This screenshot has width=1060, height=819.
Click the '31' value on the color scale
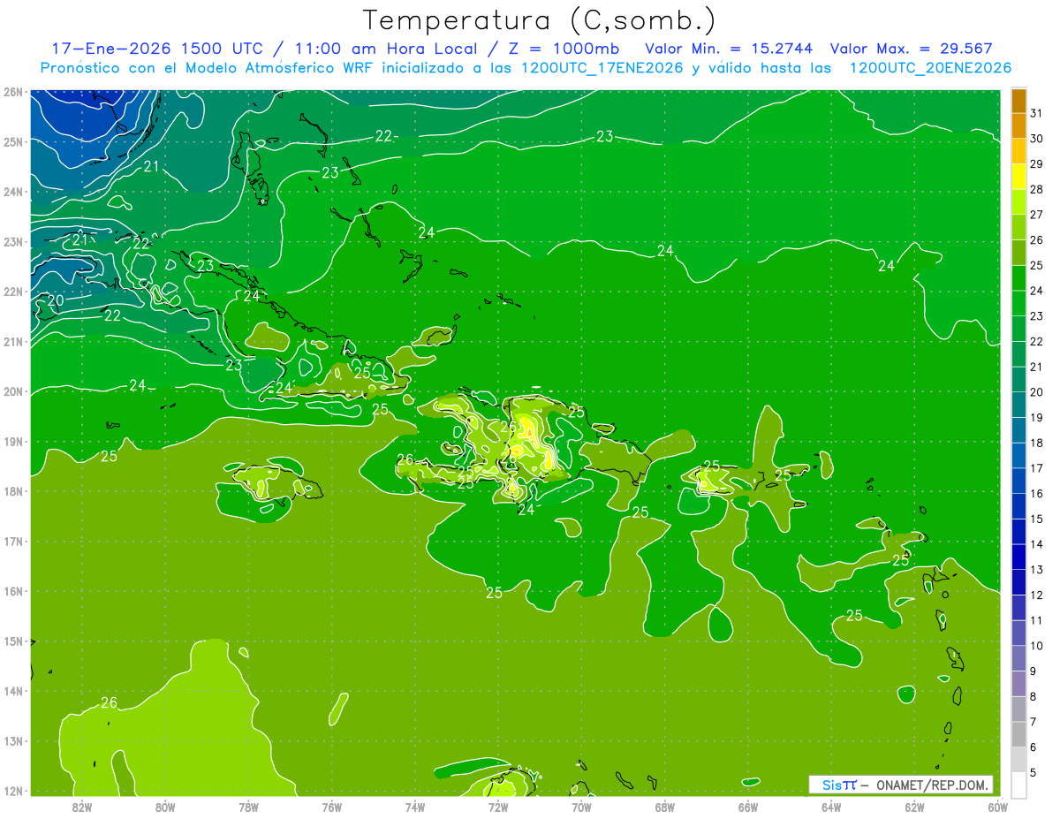[x=1037, y=112]
